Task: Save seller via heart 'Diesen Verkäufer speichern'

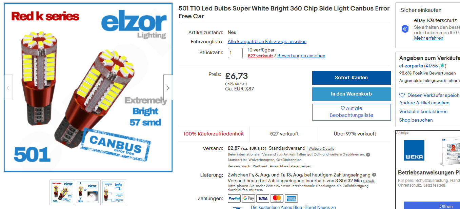Action: click(402, 96)
